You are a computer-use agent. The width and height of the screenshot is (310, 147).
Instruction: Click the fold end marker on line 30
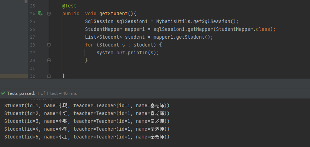click(x=49, y=60)
